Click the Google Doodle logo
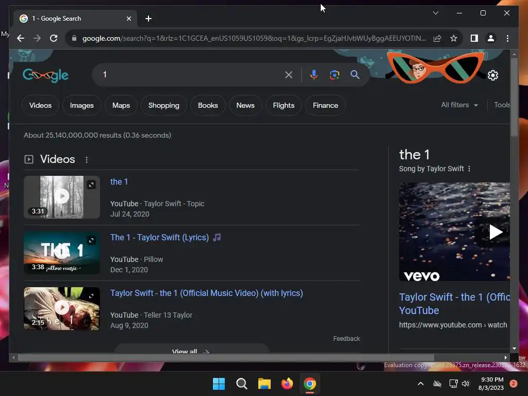 (x=45, y=75)
